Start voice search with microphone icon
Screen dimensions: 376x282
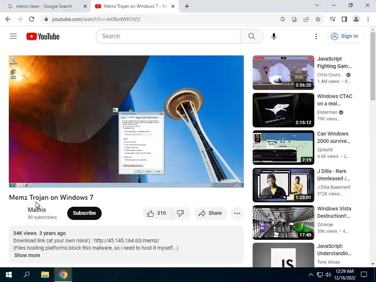tap(274, 36)
